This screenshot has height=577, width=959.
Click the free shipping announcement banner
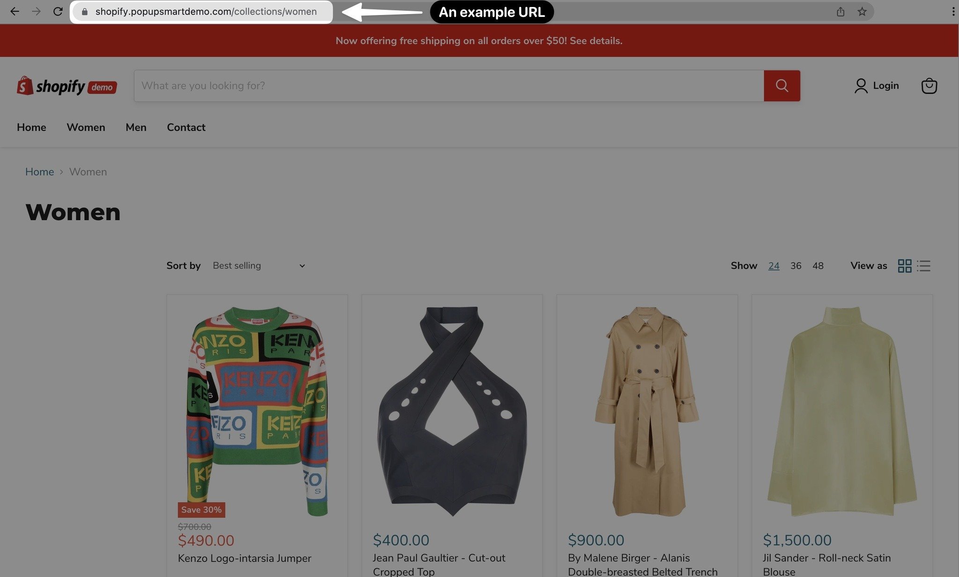(479, 41)
